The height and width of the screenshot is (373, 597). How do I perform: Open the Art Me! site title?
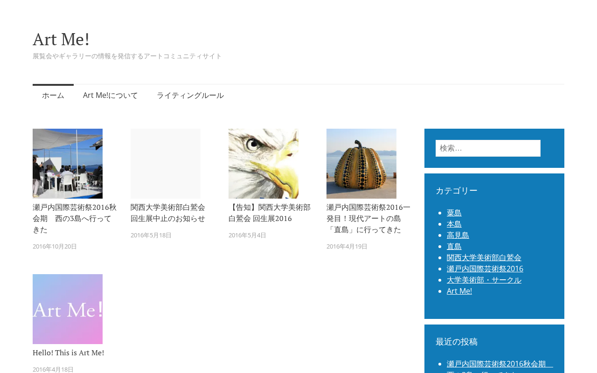(x=61, y=39)
